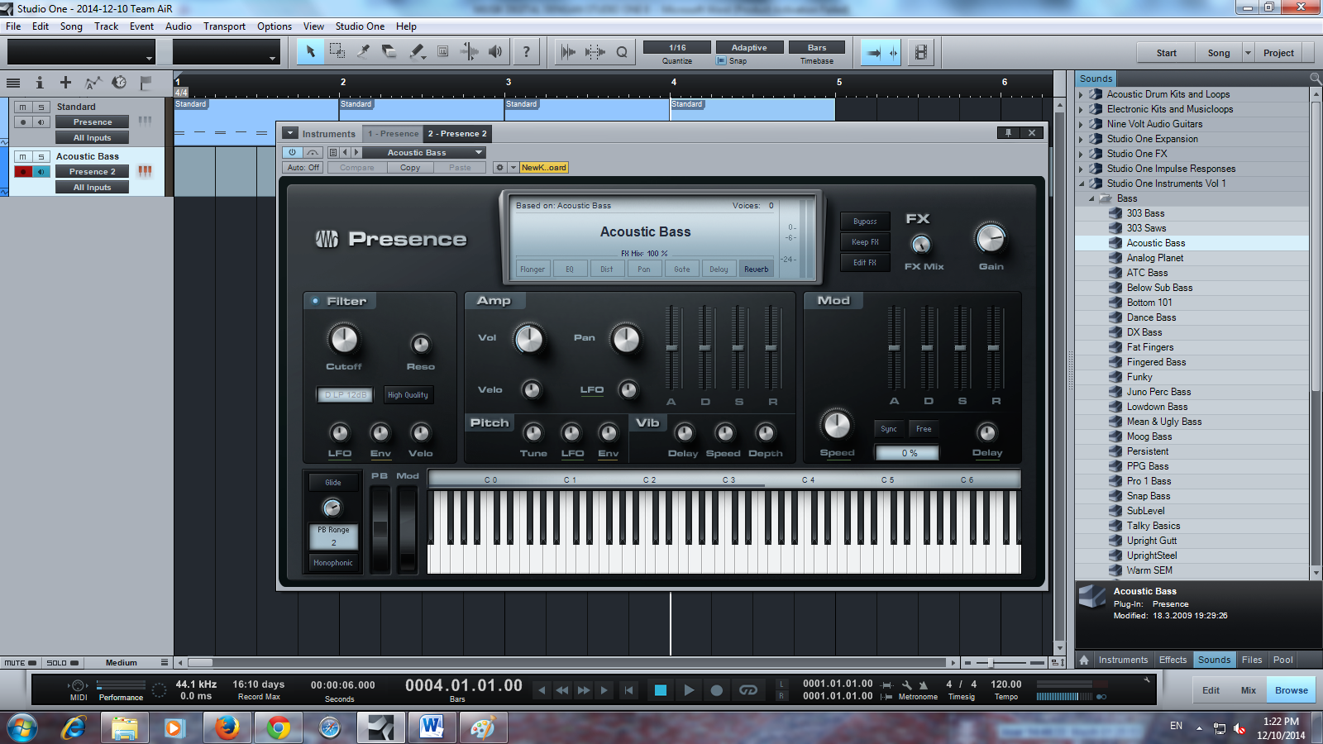Open the track inspector info icon
This screenshot has height=744, width=1323.
(x=39, y=83)
